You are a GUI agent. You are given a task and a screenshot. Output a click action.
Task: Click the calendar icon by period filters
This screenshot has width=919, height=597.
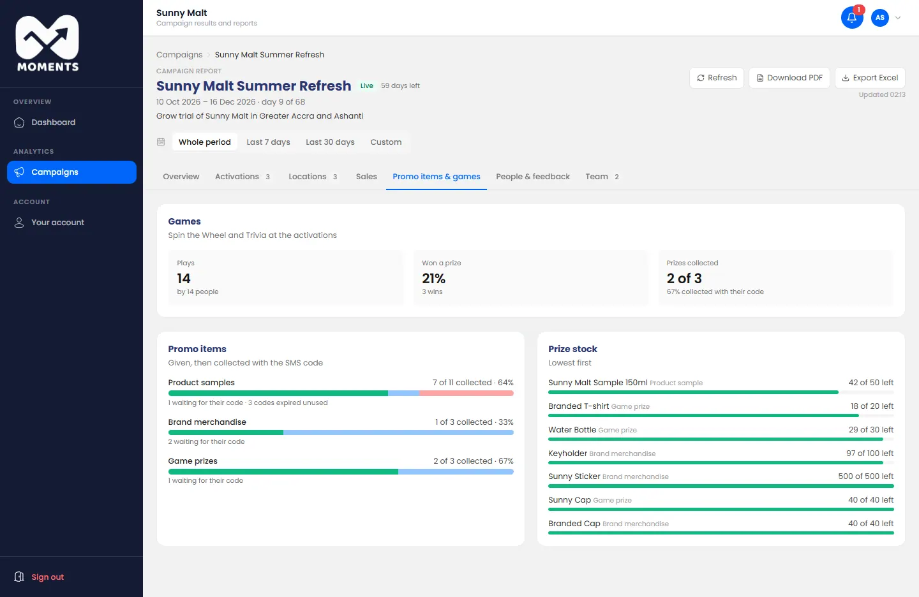(x=161, y=142)
